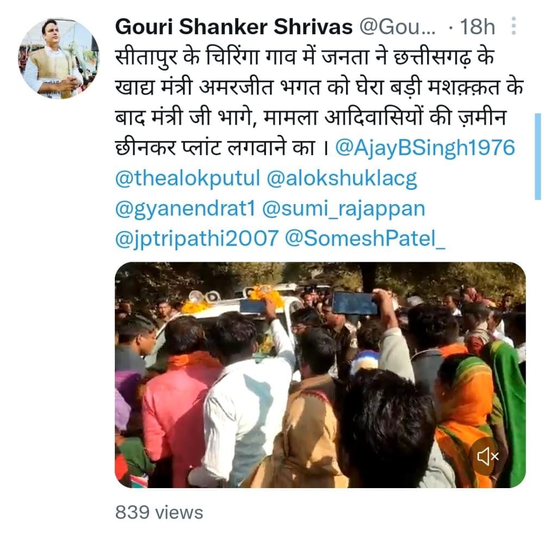
Task: Open the @AjayBSingh1976 mention
Action: pos(425,147)
